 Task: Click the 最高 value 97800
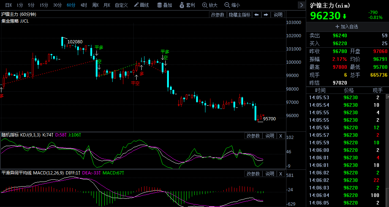point(340,67)
